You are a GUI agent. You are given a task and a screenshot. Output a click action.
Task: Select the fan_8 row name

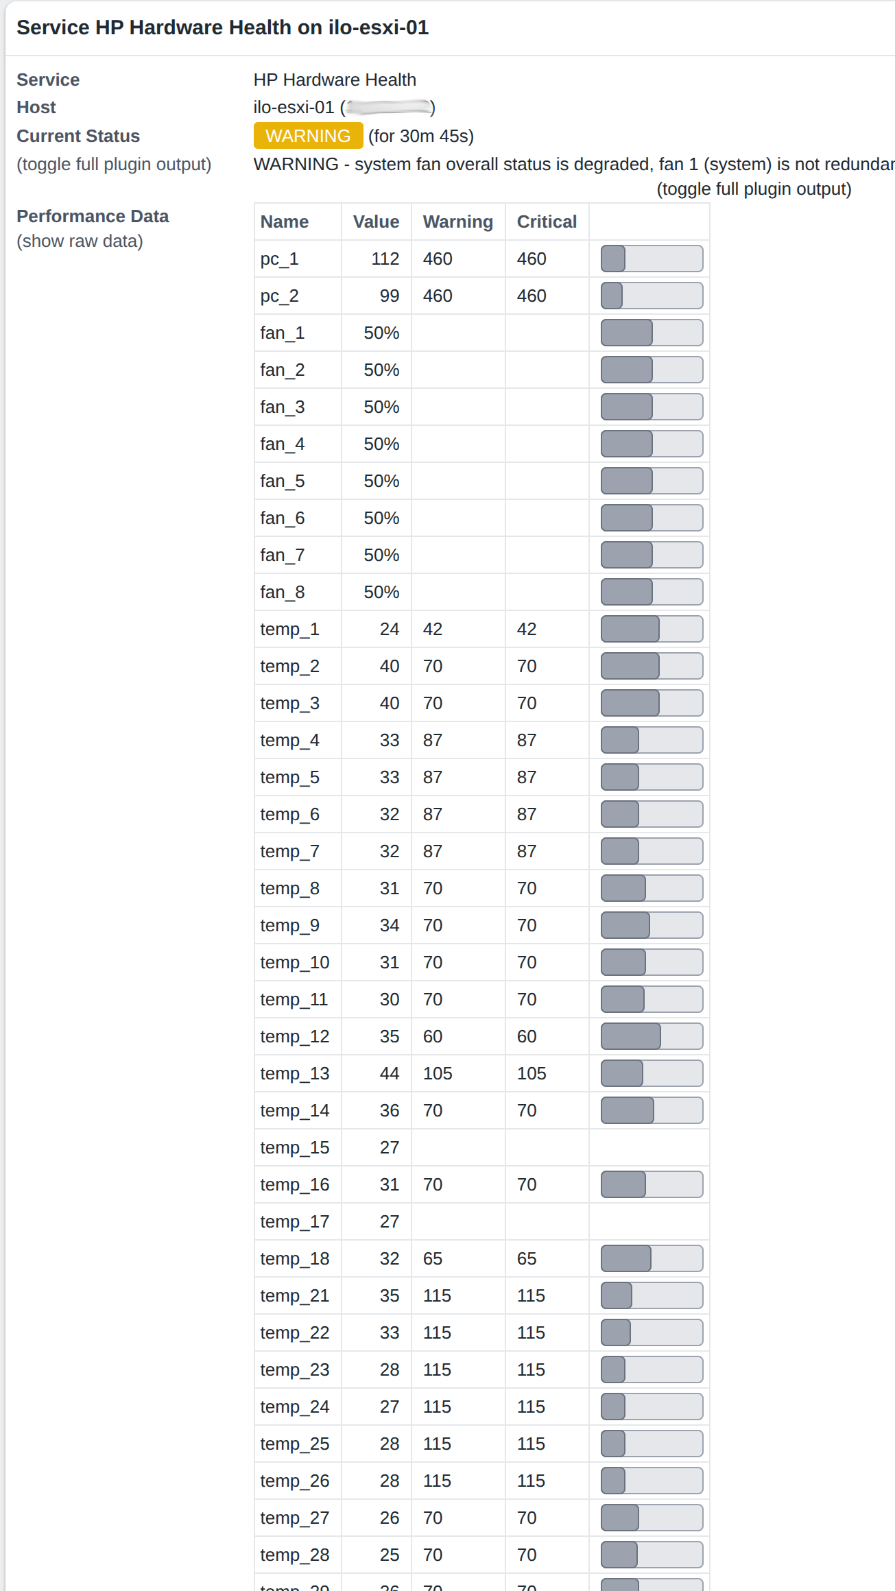click(282, 592)
